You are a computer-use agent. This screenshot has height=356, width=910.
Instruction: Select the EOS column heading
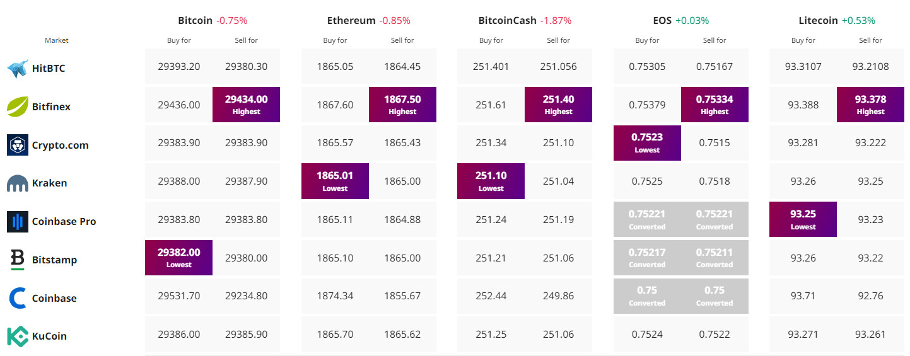[x=662, y=20]
